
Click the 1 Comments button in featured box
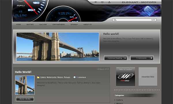coord(142,58)
